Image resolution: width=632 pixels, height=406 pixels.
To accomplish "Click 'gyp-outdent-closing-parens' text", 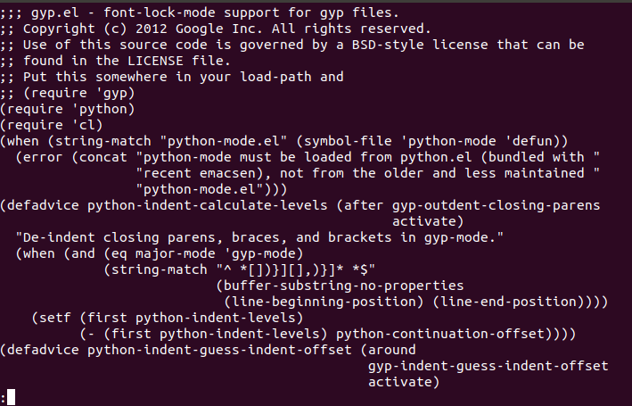I will coord(497,205).
